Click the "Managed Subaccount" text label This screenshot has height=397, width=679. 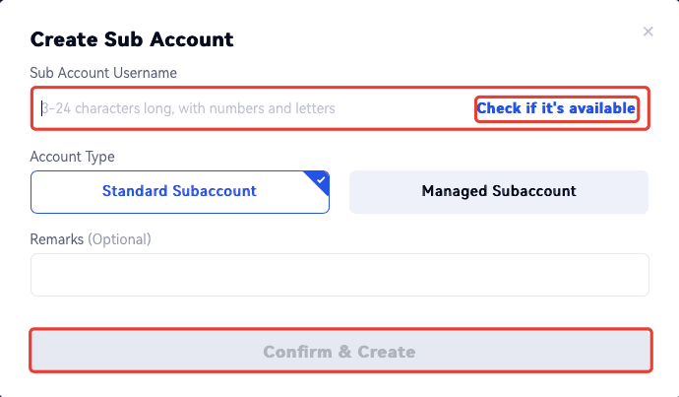pyautogui.click(x=499, y=191)
